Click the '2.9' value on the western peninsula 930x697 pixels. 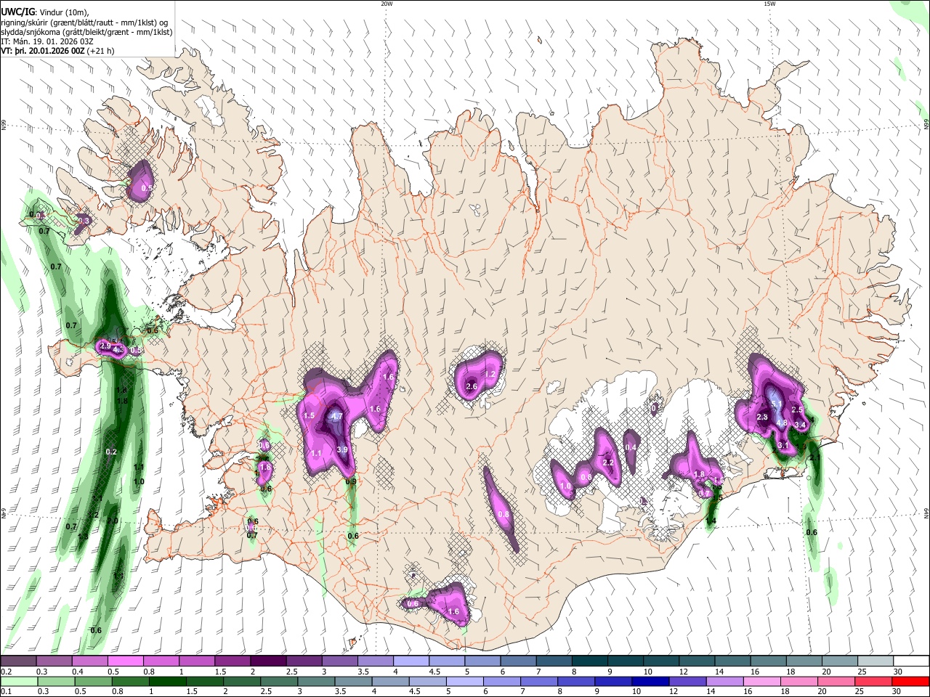[x=105, y=346]
